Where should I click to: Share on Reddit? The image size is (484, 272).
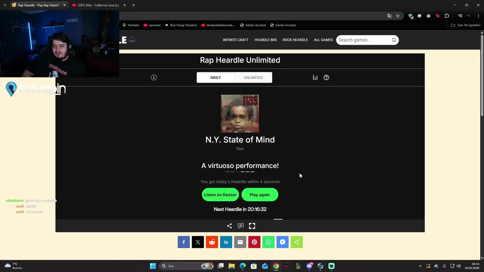(212, 242)
